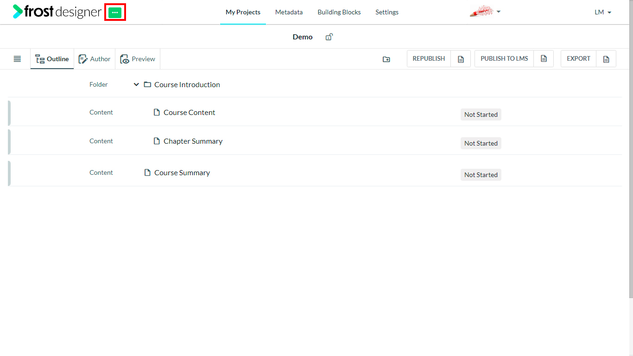This screenshot has height=356, width=633.
Task: Click the Content label of Course Summary row
Action: tap(101, 172)
